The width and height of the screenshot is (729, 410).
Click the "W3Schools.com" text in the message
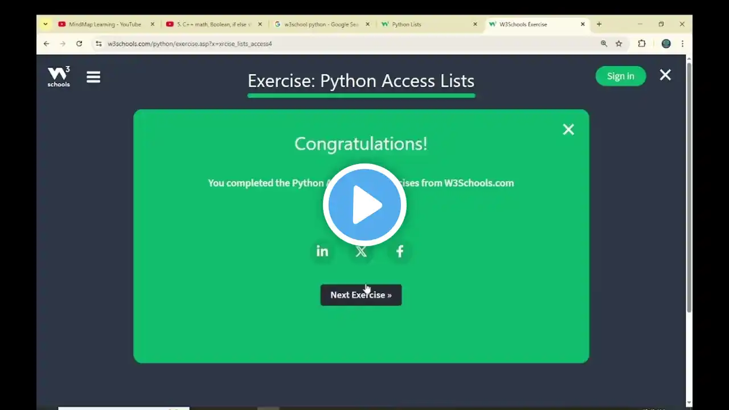pyautogui.click(x=479, y=183)
